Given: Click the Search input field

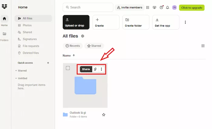Looking at the screenshot, I should coord(88,7).
